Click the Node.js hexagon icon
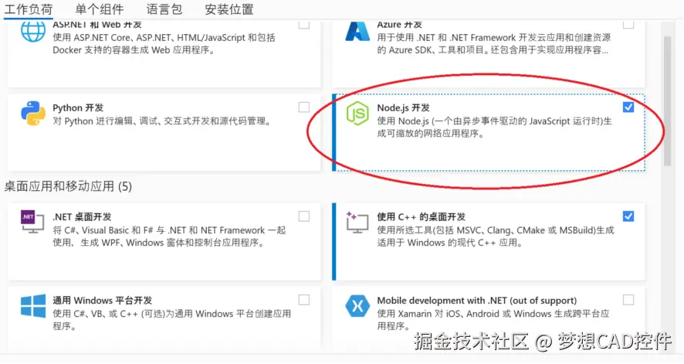684x364 pixels. click(357, 114)
